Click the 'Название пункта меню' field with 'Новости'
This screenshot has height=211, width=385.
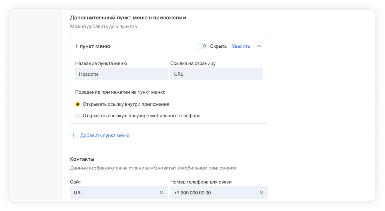tap(121, 74)
